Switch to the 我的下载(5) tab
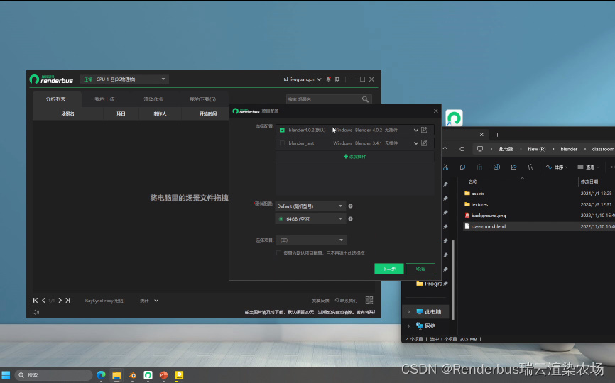The height and width of the screenshot is (383, 615). (x=203, y=99)
